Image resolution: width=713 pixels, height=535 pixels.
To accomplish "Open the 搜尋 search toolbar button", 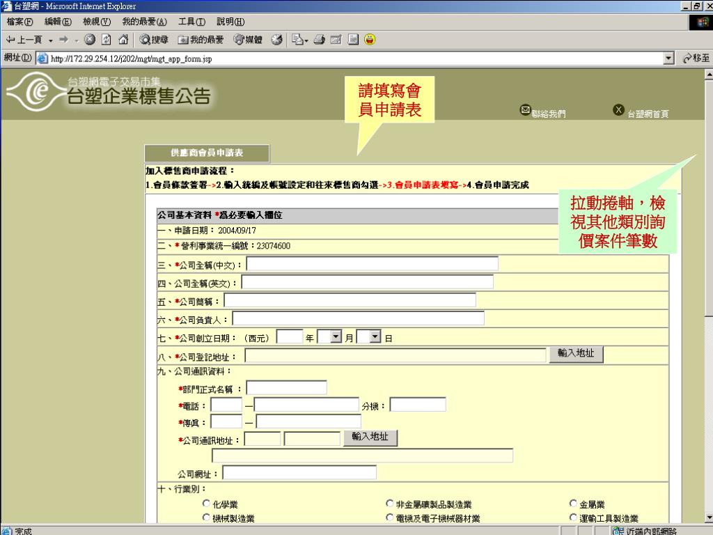I will [154, 40].
